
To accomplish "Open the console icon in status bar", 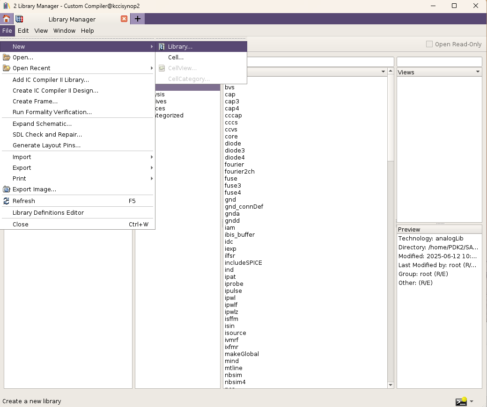I will [461, 401].
